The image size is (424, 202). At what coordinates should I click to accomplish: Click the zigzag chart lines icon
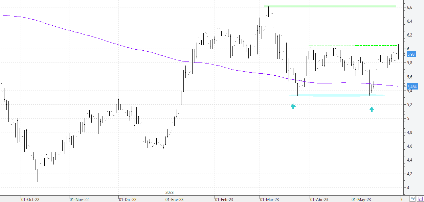click(x=412, y=199)
